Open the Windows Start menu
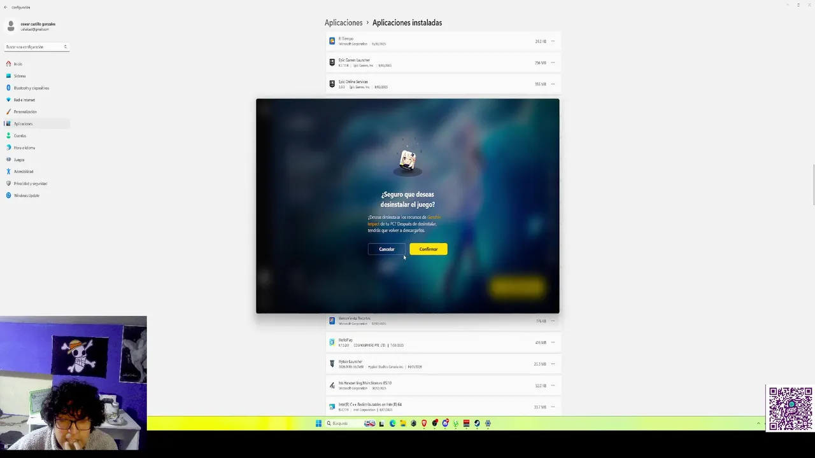Screen dimensions: 815x458 [x=318, y=423]
